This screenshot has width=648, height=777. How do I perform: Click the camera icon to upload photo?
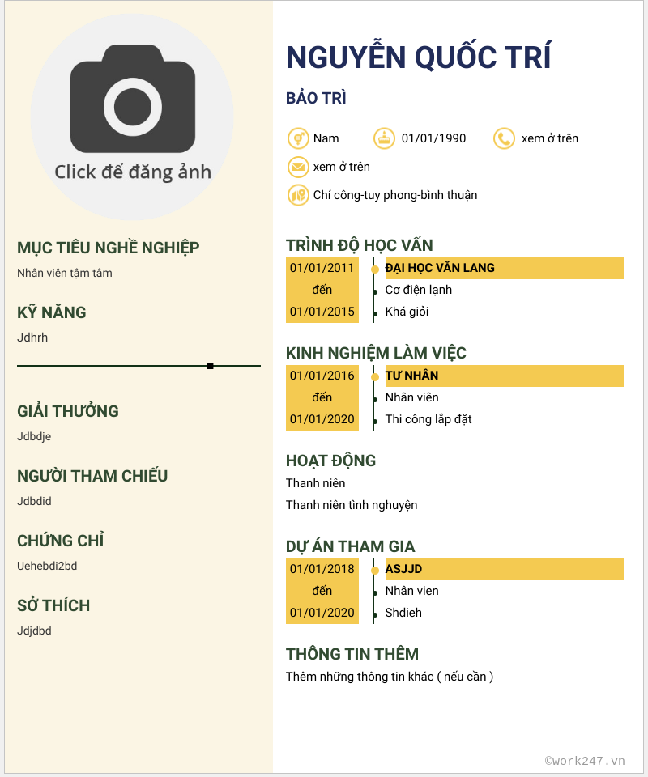coord(133,99)
